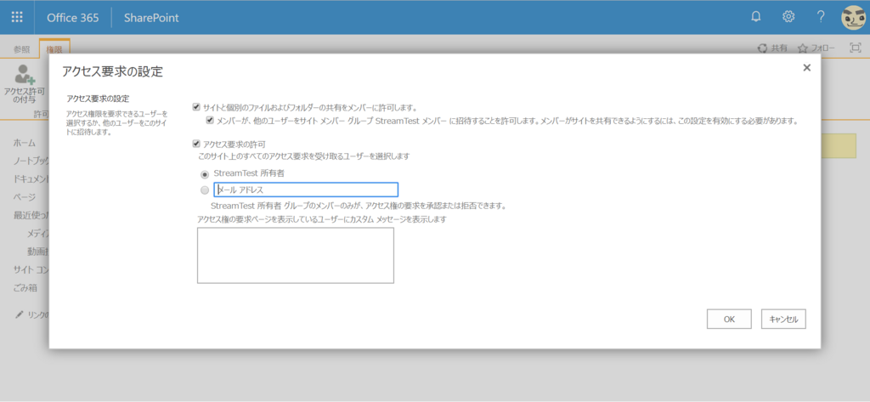Select the StreamTest 所有者 radio button
Screen dimensions: 870x402
(x=205, y=173)
